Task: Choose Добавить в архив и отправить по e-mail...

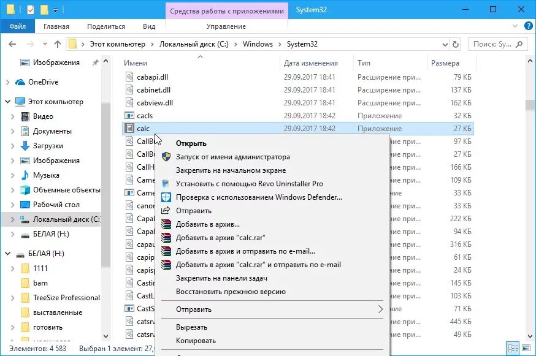Action: 245,251
